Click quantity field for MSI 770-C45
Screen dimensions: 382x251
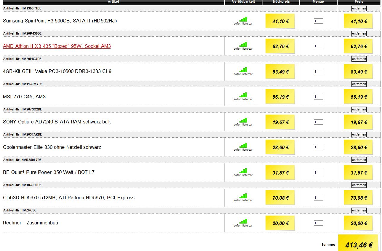tap(318, 97)
